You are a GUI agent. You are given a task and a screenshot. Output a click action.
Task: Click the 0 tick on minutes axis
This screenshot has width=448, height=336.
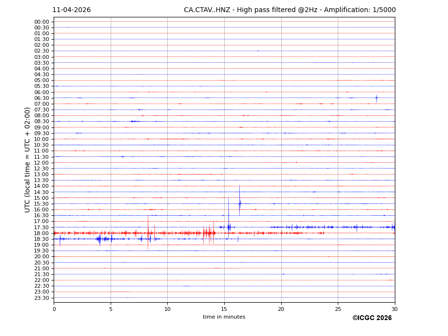(54, 309)
